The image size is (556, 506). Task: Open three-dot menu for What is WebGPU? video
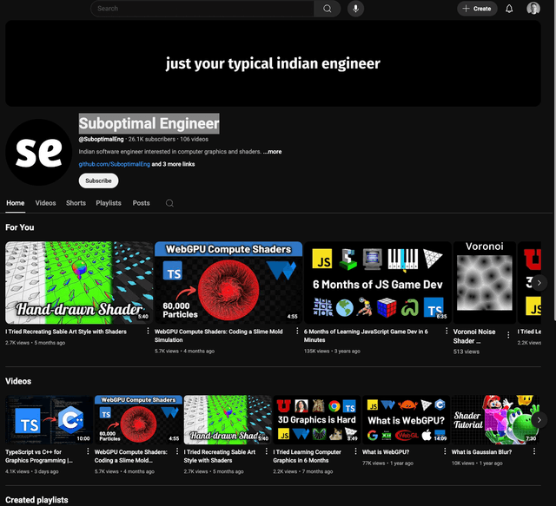[445, 451]
